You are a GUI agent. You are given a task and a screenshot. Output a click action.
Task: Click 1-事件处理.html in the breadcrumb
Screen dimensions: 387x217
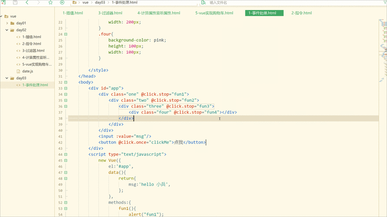pos(125,3)
